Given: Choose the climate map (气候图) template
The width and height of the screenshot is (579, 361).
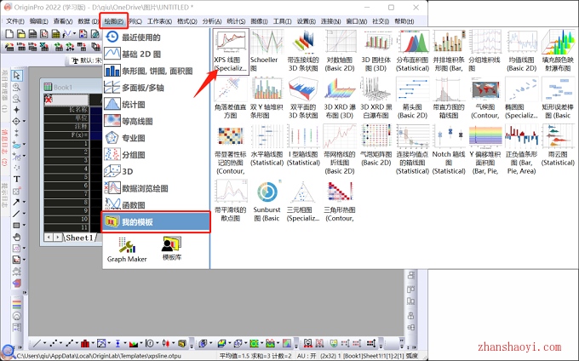Looking at the screenshot, I should 484,98.
